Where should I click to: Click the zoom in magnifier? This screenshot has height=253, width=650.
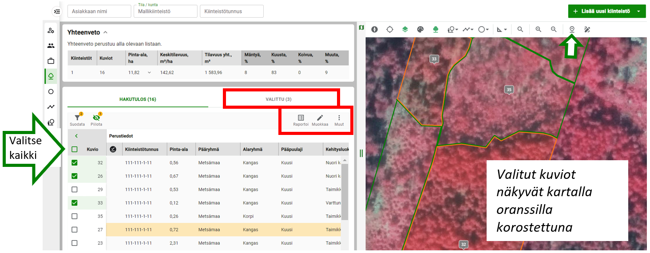pyautogui.click(x=538, y=29)
